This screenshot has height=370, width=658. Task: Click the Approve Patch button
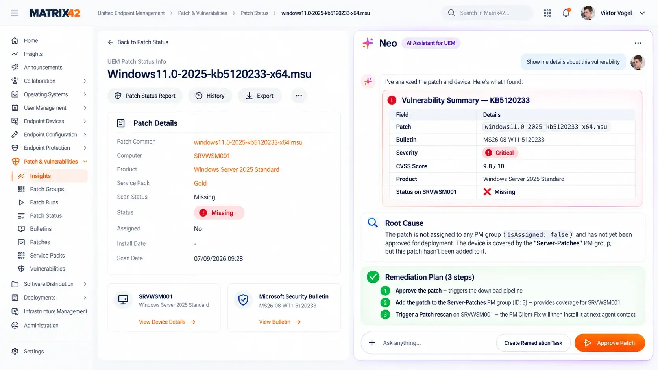(x=610, y=343)
